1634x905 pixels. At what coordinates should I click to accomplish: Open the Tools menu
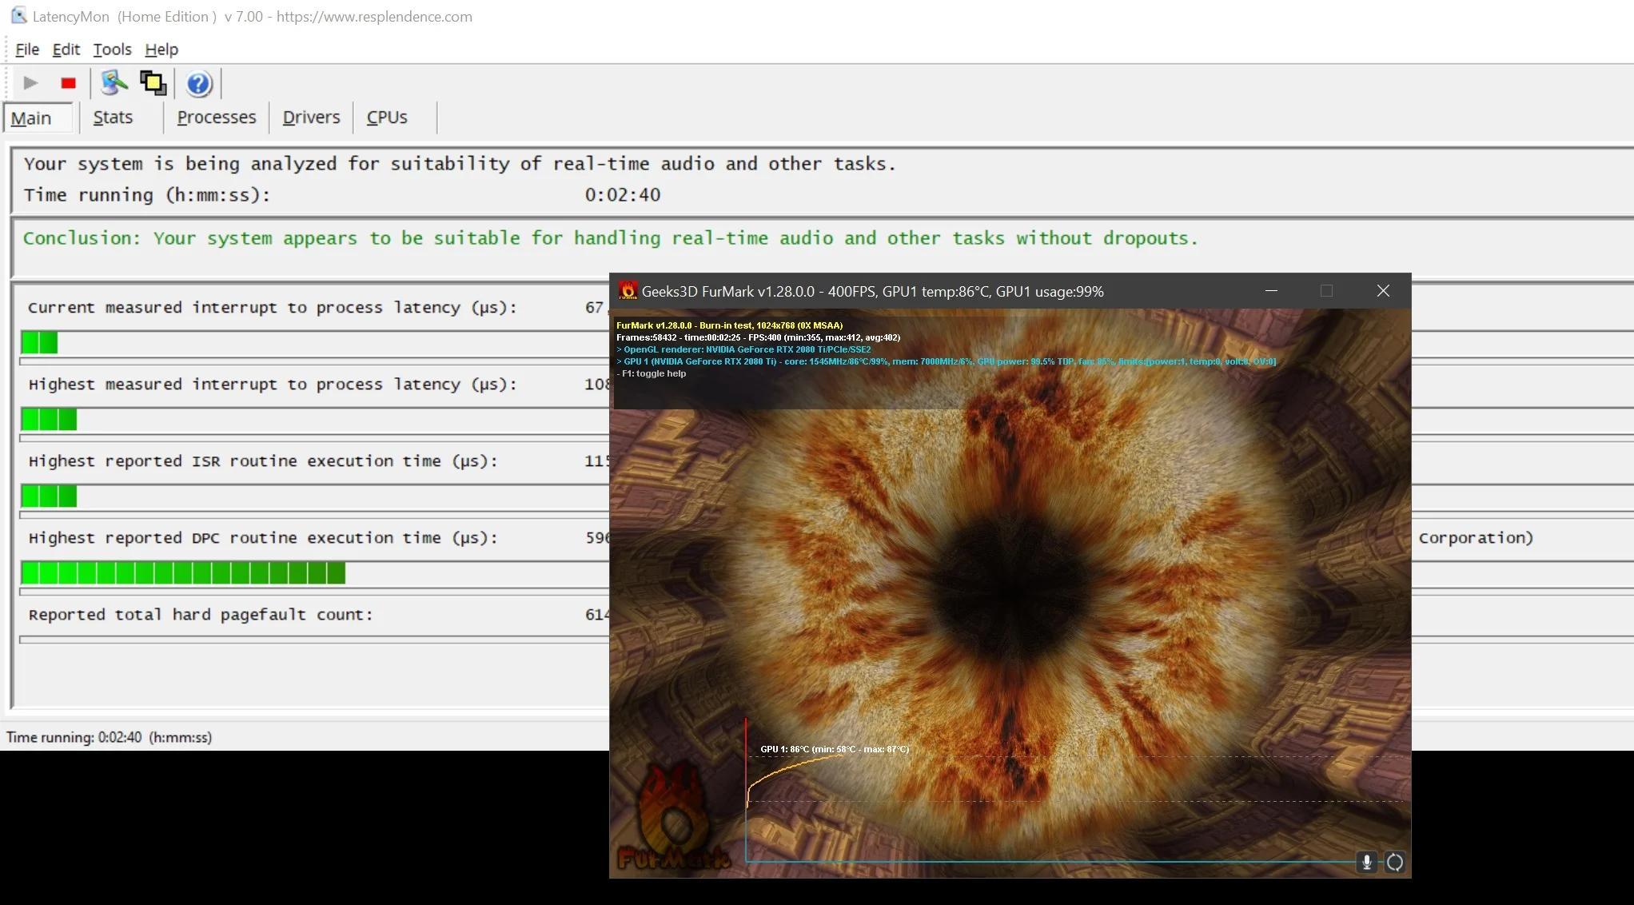(112, 50)
